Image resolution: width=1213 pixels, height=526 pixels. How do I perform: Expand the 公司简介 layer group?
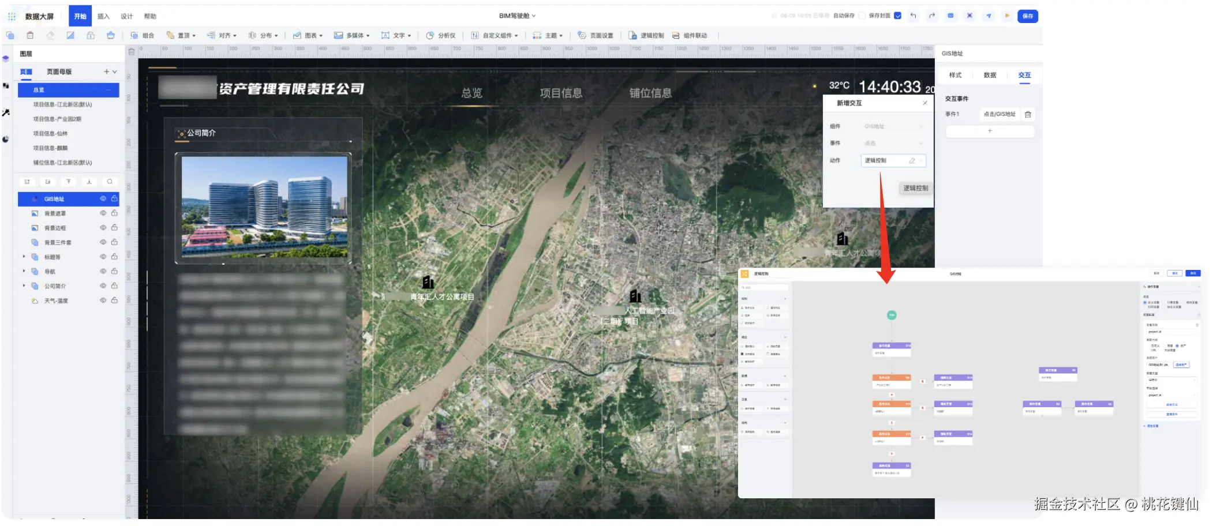click(24, 285)
